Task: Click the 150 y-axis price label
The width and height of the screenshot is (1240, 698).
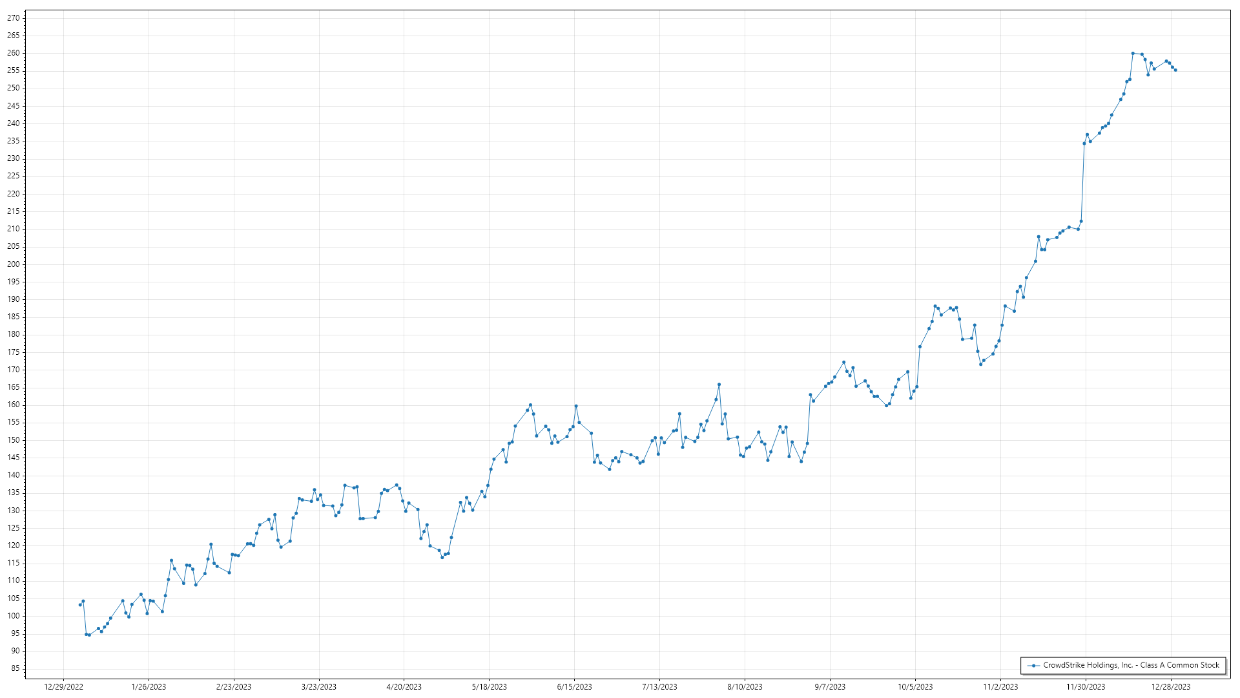Action: pyautogui.click(x=14, y=440)
